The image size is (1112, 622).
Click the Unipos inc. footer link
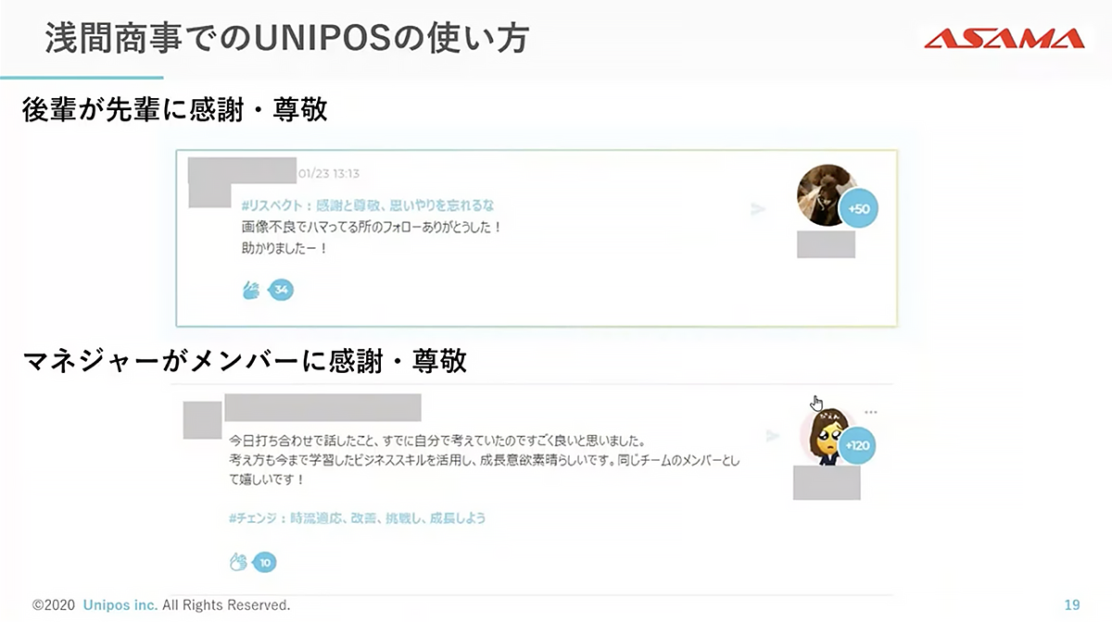(x=120, y=605)
